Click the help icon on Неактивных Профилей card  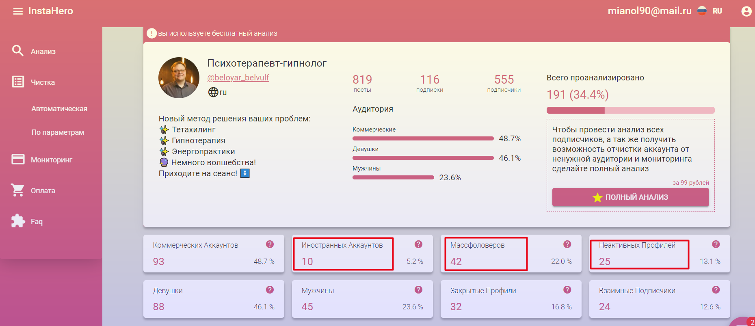(716, 244)
